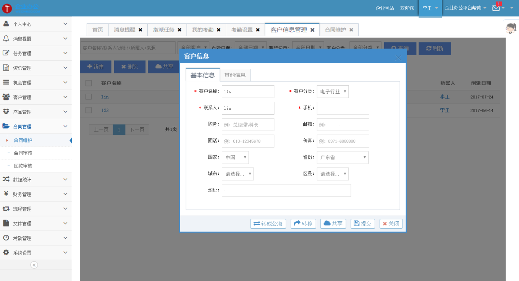Click into the 手机 input field

tap(343, 108)
